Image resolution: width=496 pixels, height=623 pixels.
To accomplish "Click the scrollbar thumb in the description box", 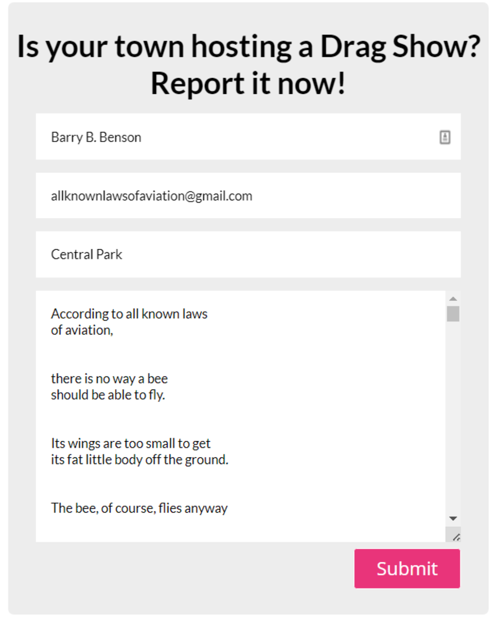I will (x=453, y=314).
